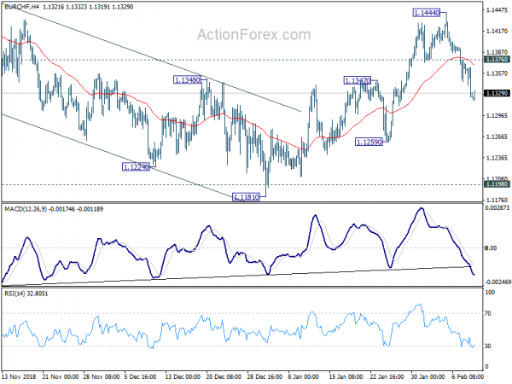
Task: Click the 8 Jan 00:00 date label
Action: coord(303,376)
